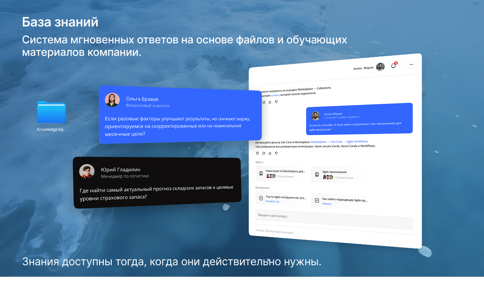Select Ольга Бравая's blue question card
484x287 pixels.
tap(180, 115)
